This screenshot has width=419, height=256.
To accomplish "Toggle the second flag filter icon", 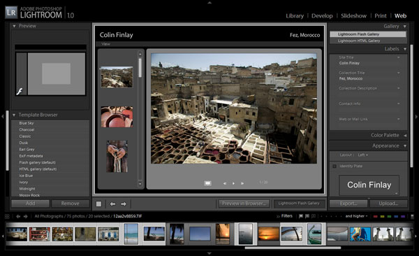I will click(307, 216).
